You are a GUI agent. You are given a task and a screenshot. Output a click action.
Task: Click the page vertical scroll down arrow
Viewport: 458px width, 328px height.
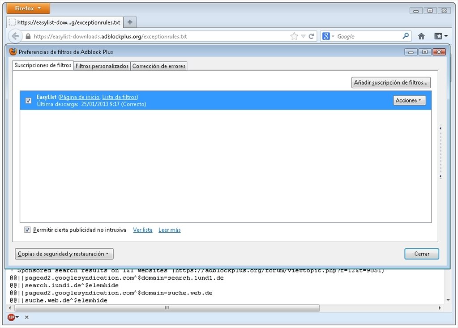click(448, 300)
